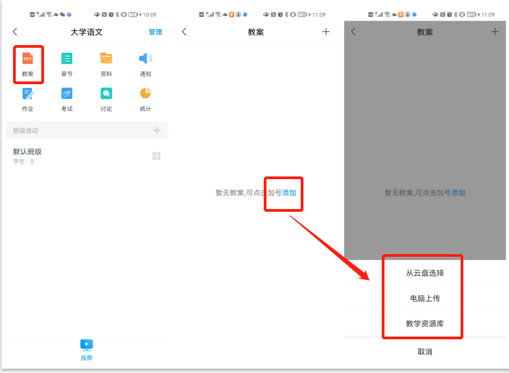Open the 讨论 discussion icon
This screenshot has height=373, width=509.
pyautogui.click(x=106, y=93)
